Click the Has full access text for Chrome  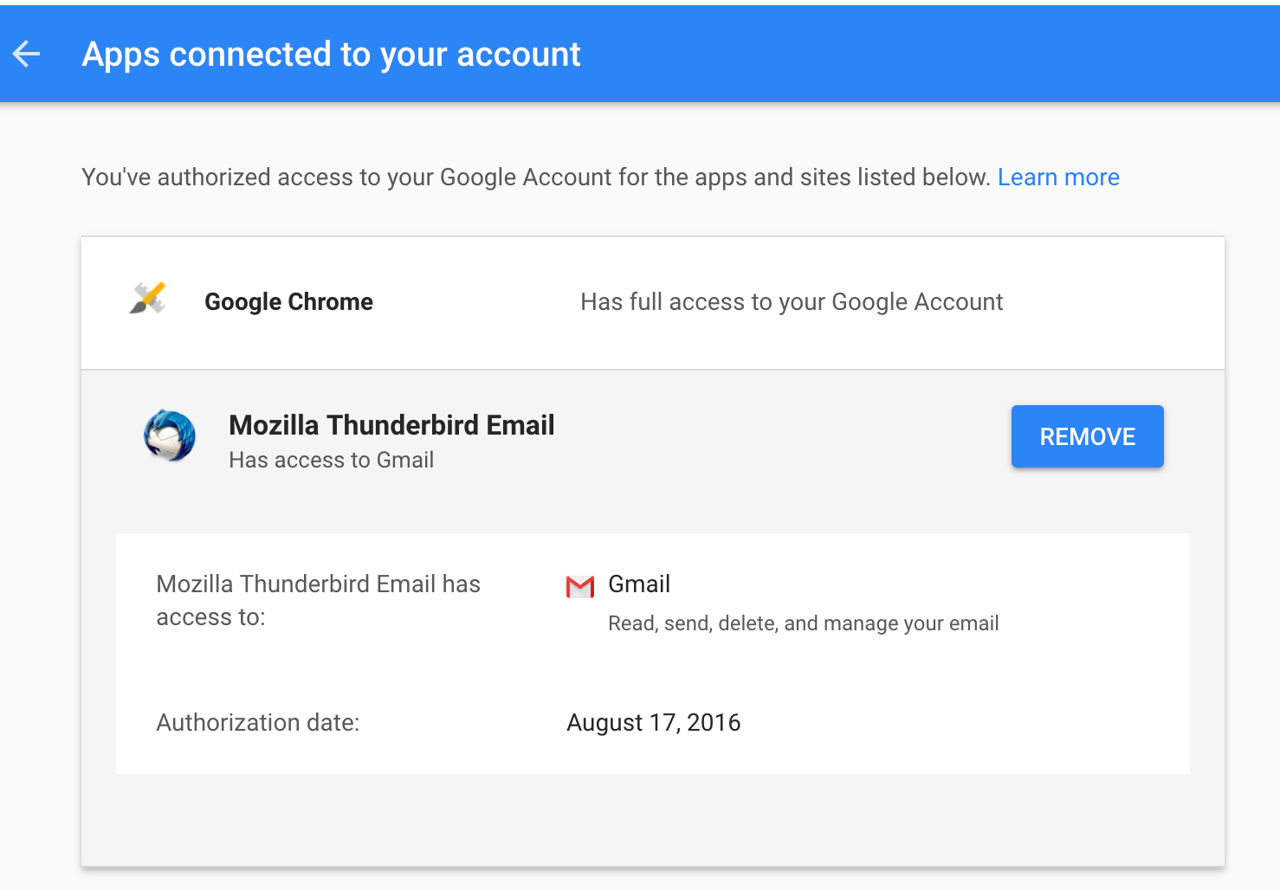coord(792,301)
